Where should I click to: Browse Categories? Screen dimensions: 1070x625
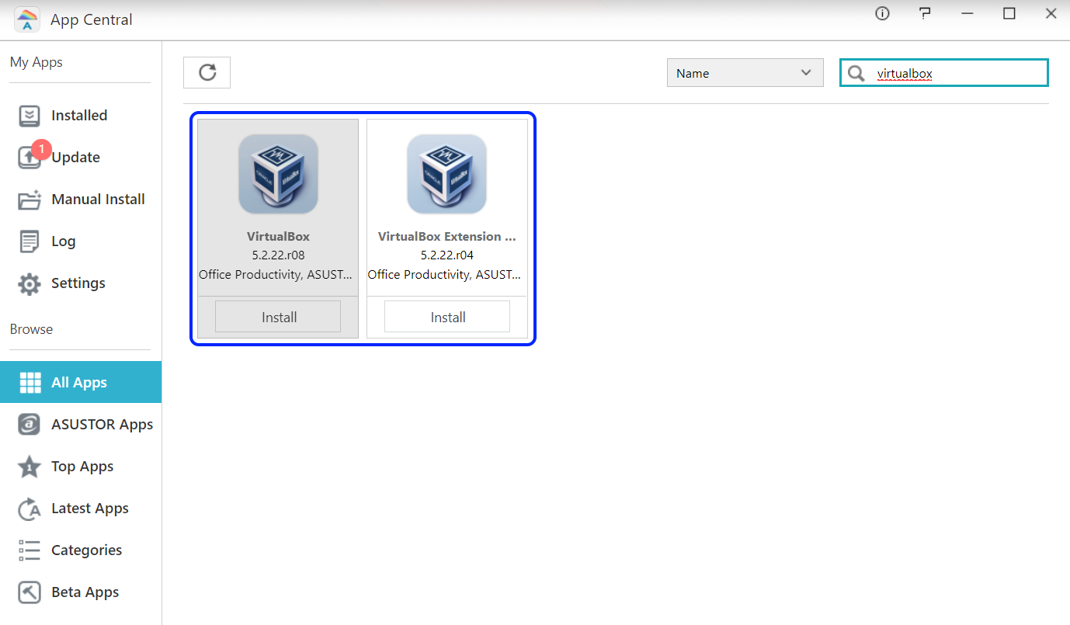click(x=81, y=550)
